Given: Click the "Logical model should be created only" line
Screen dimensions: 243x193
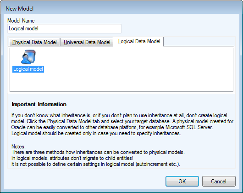Looking at the screenshot, I should tap(96, 133).
